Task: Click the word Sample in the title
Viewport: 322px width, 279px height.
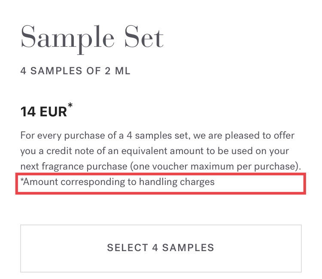Action: tap(67, 39)
